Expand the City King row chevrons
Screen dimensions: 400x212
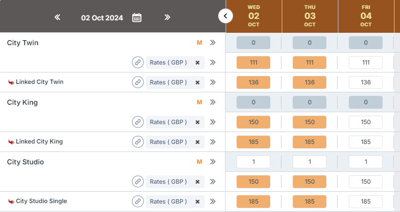213,102
